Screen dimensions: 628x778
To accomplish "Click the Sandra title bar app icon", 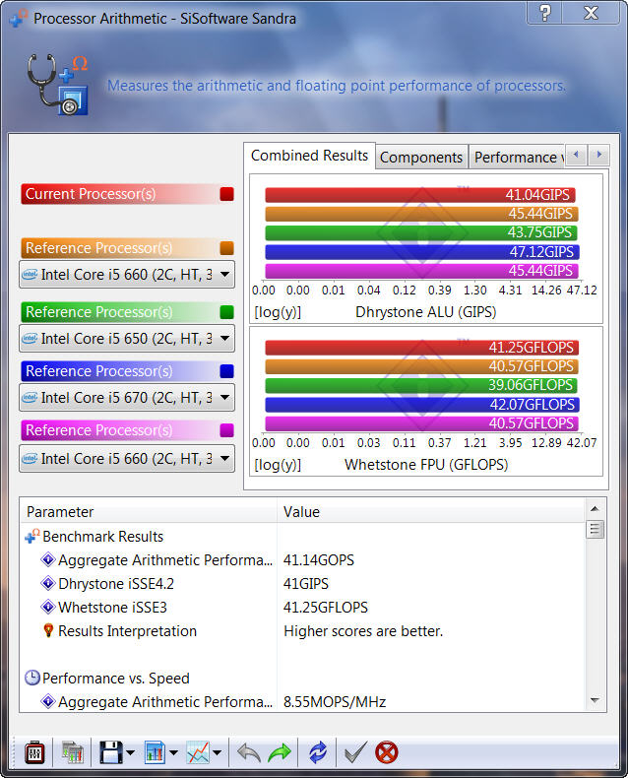I will (19, 19).
